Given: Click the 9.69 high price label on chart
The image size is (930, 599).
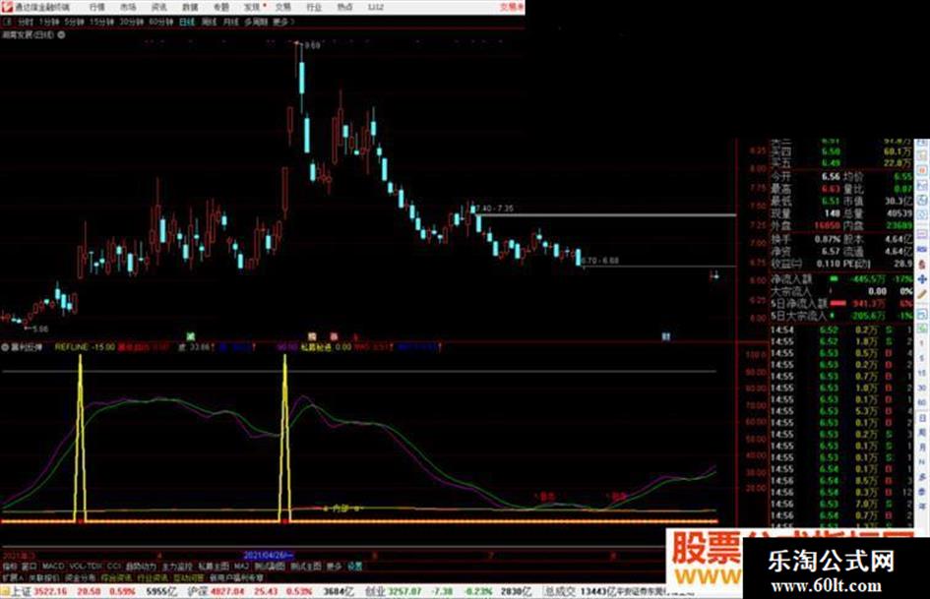Looking at the screenshot, I should point(312,45).
